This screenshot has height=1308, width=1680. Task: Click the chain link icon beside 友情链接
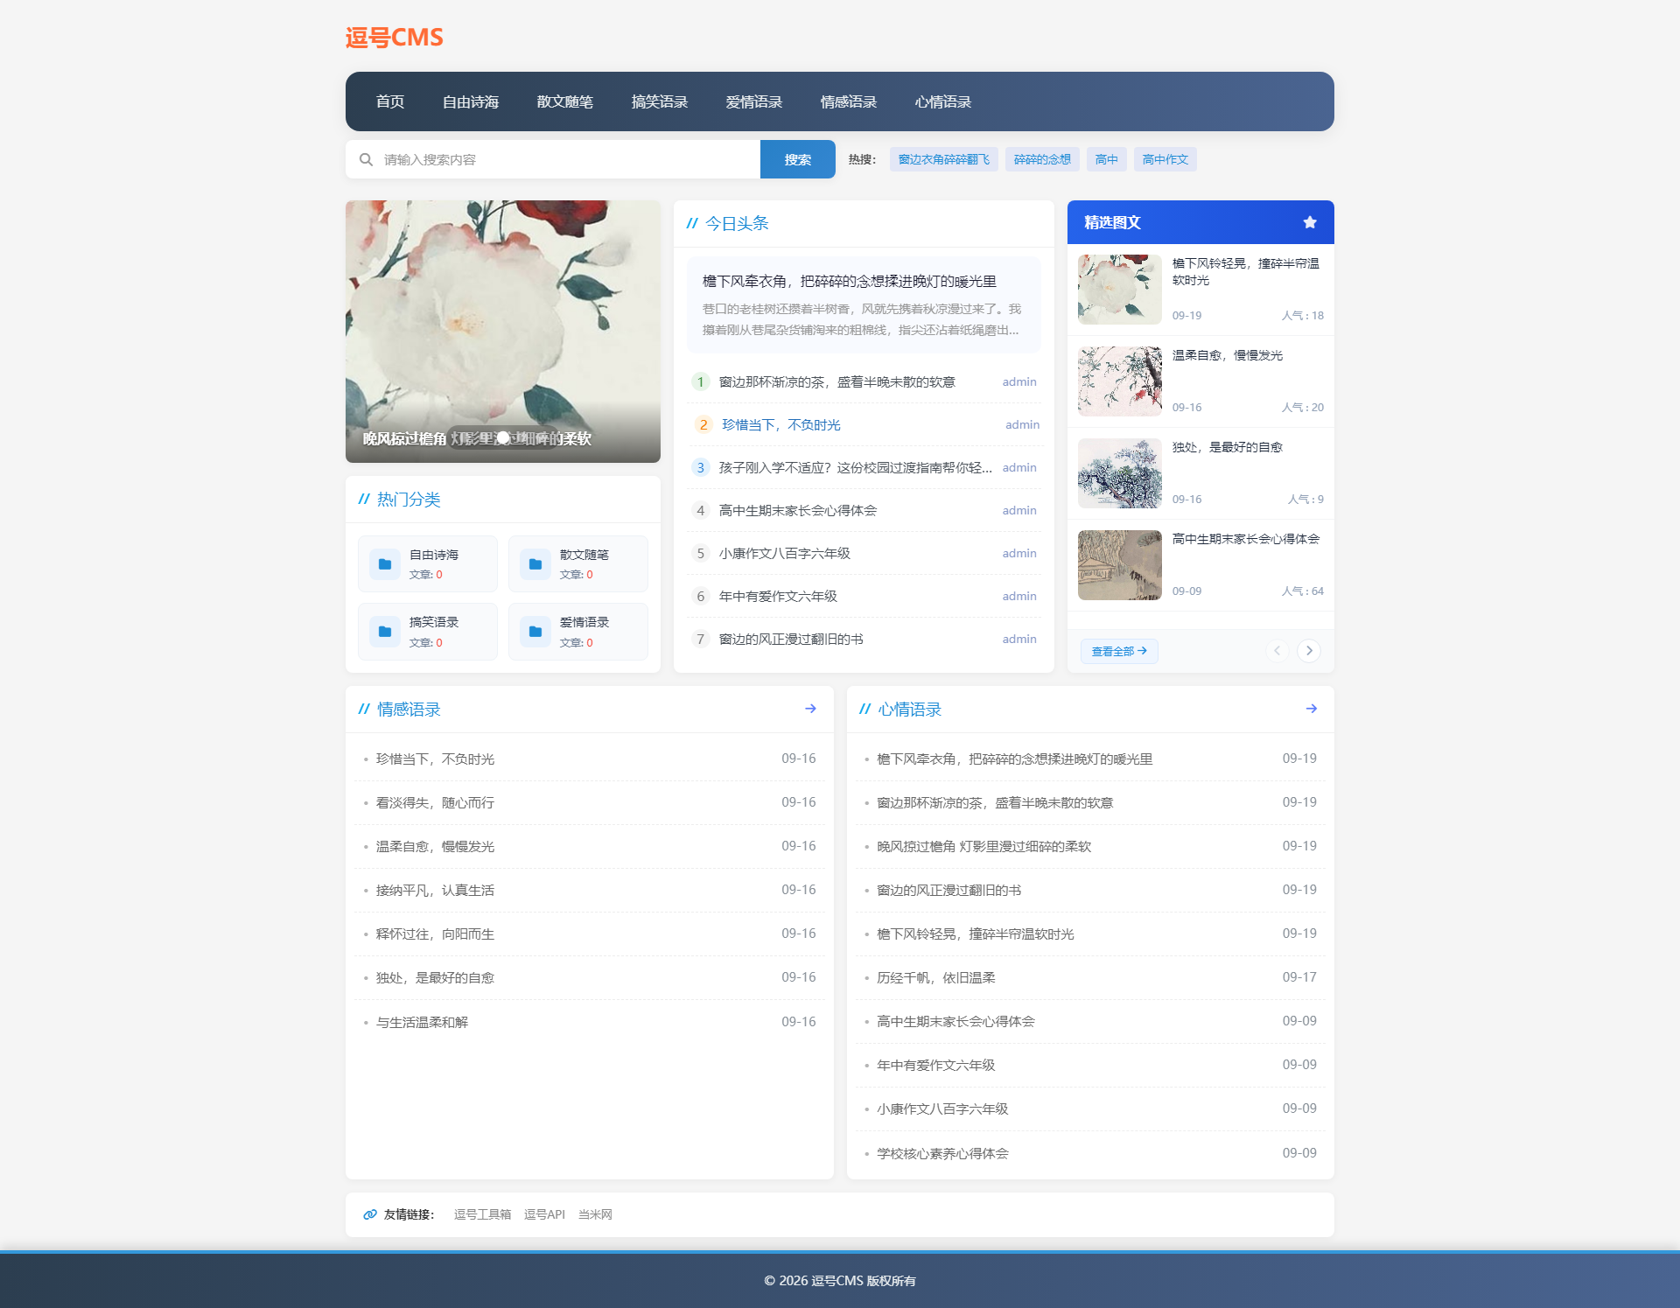pyautogui.click(x=370, y=1214)
